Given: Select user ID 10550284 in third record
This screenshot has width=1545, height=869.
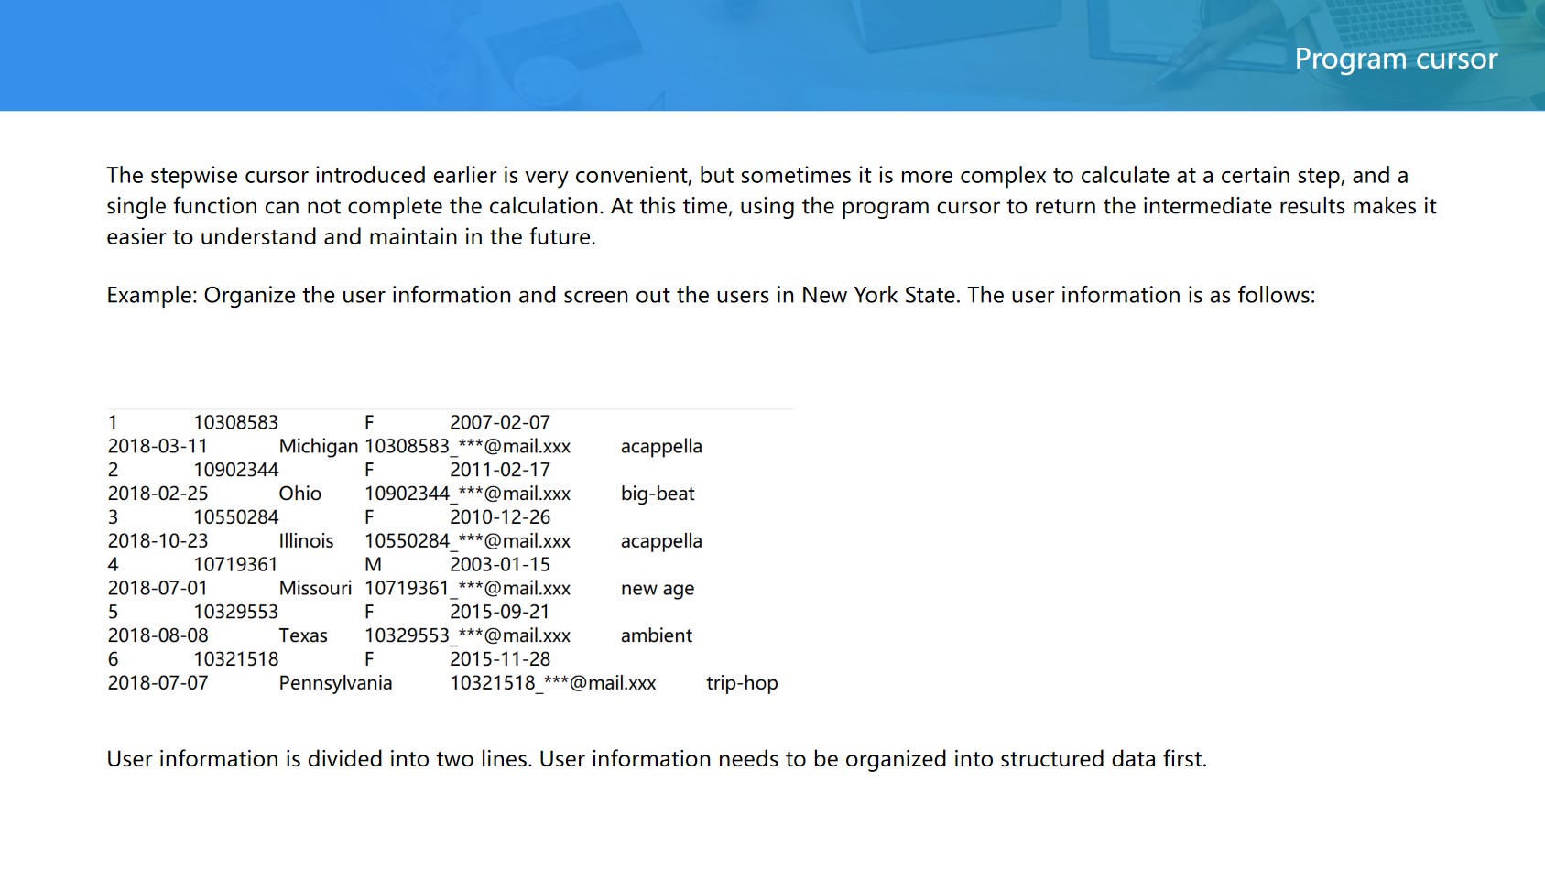Looking at the screenshot, I should (x=235, y=517).
